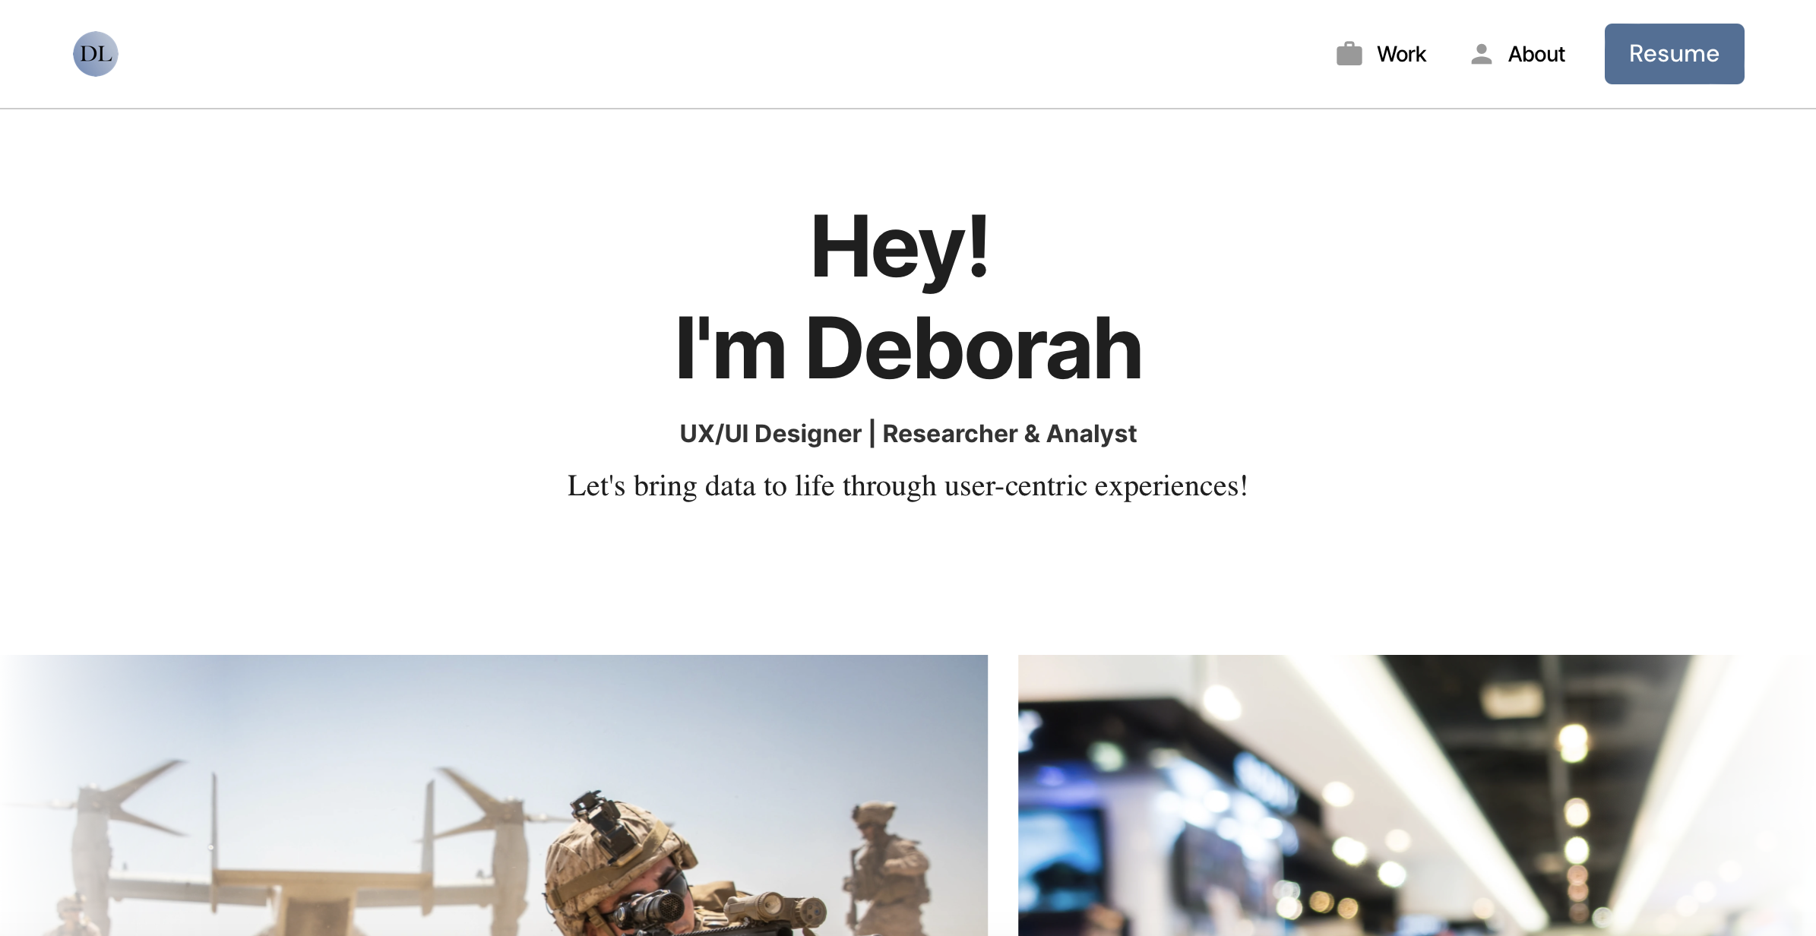Click the "Hey!" headline text
Screen dimensions: 1816x936
coord(900,246)
